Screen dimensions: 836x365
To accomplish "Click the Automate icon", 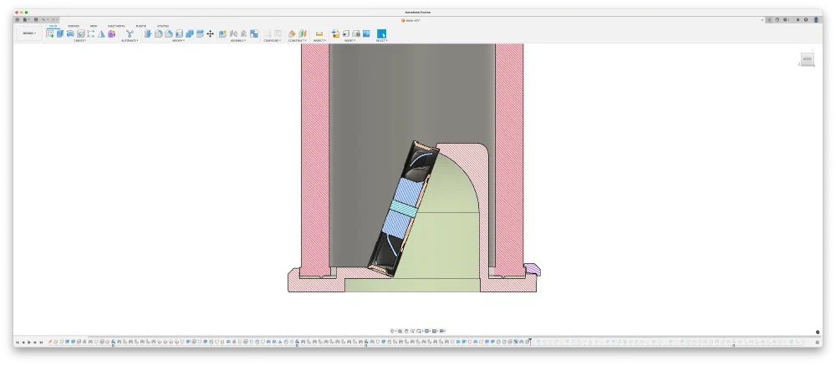I will (x=130, y=33).
